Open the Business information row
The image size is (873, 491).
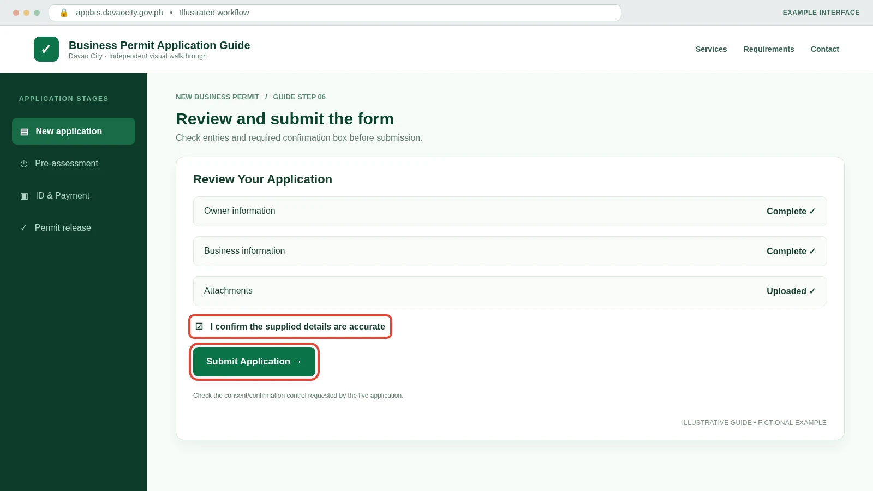coord(510,251)
